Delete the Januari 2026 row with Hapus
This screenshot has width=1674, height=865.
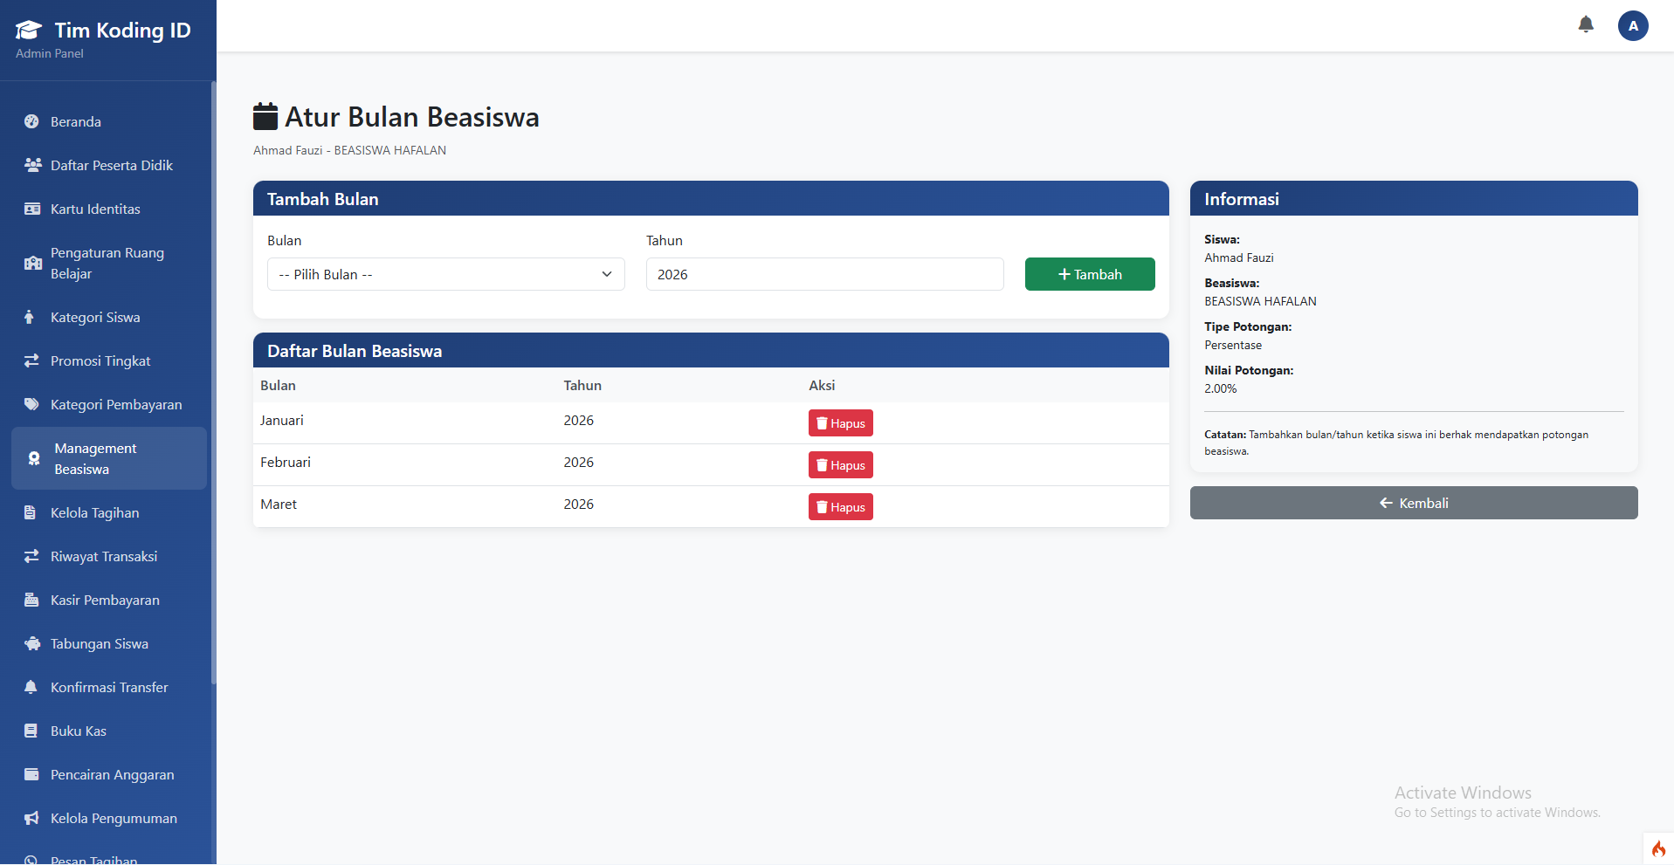839,422
